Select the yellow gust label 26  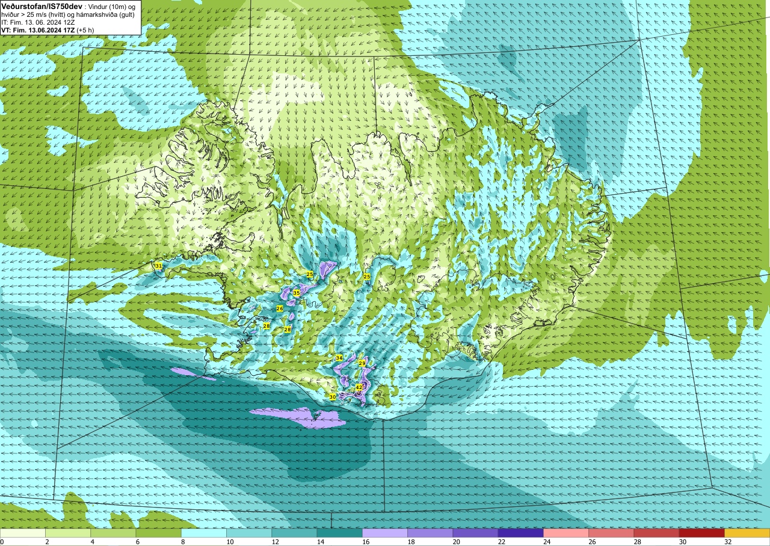tap(280, 308)
